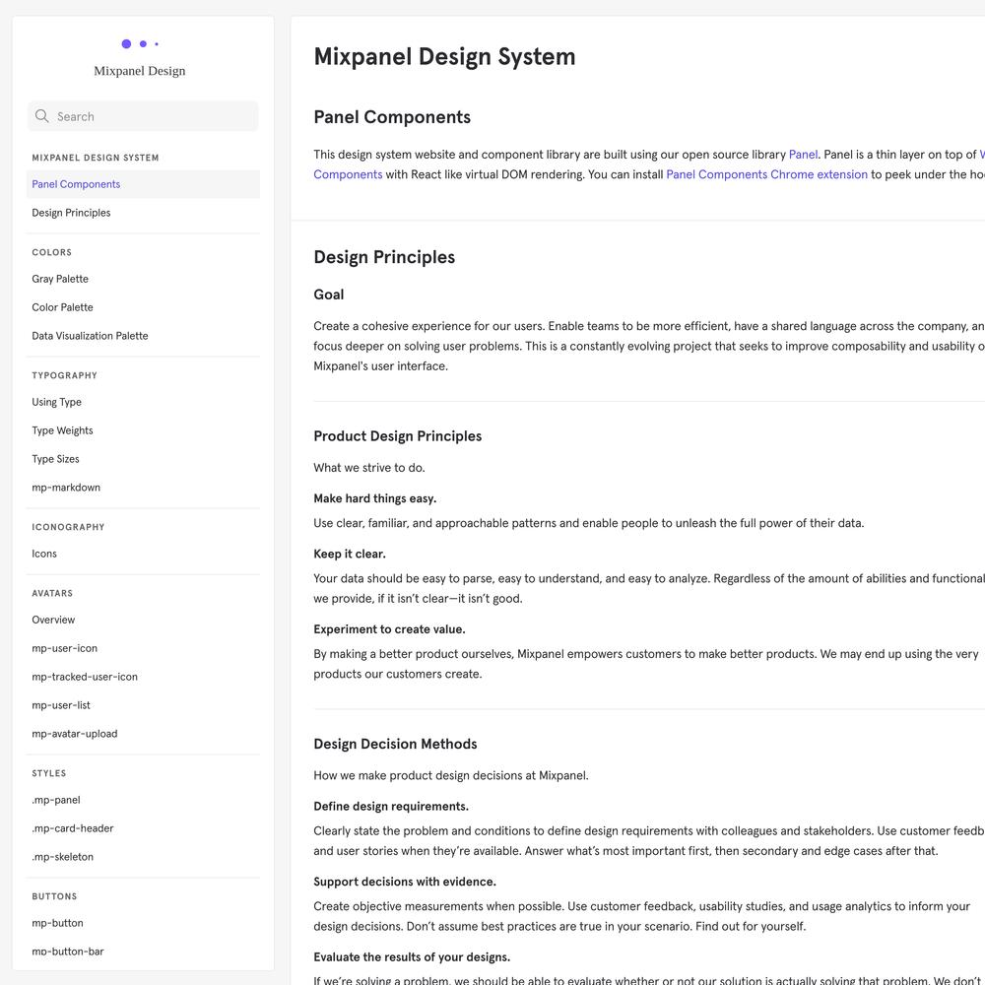
Task: Click the Design Principles section heading
Action: 384,257
